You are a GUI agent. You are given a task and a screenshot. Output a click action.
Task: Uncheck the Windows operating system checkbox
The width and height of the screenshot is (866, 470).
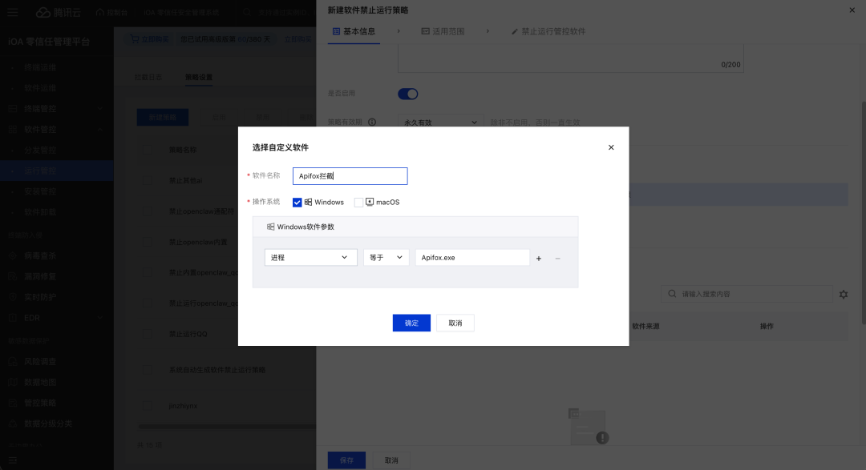[x=296, y=202]
